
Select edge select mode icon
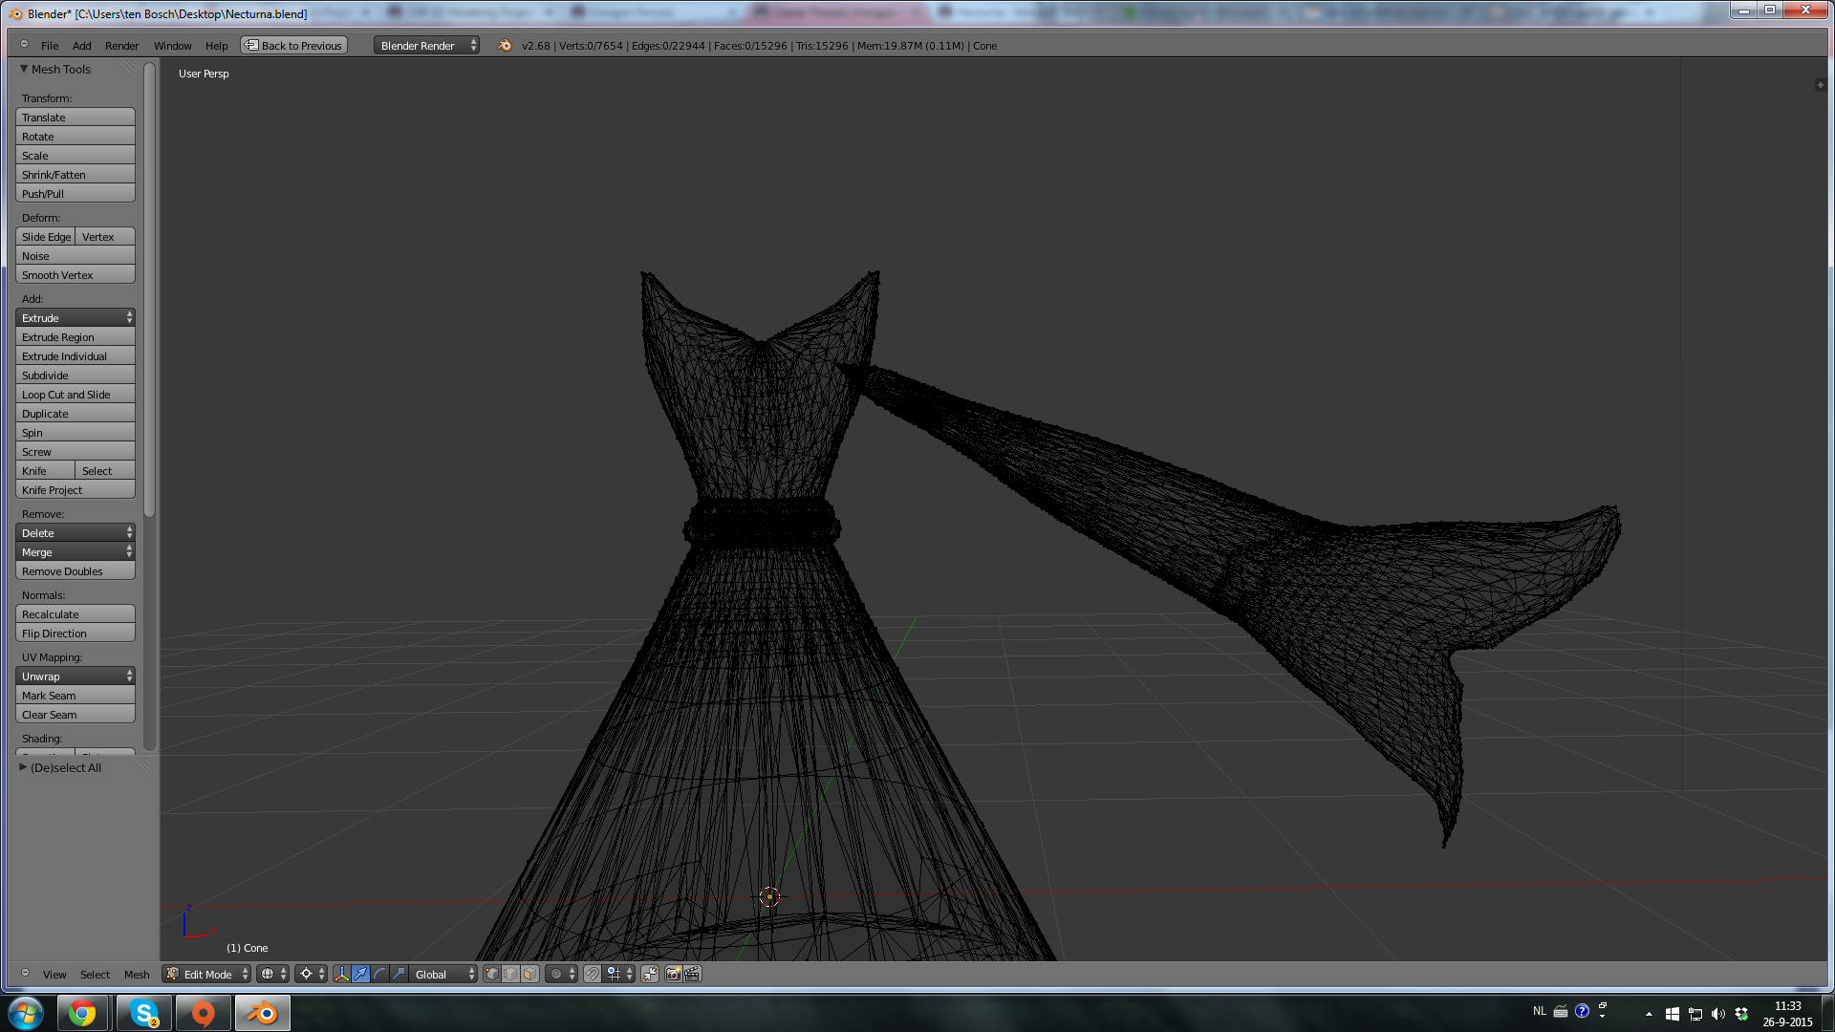click(510, 974)
